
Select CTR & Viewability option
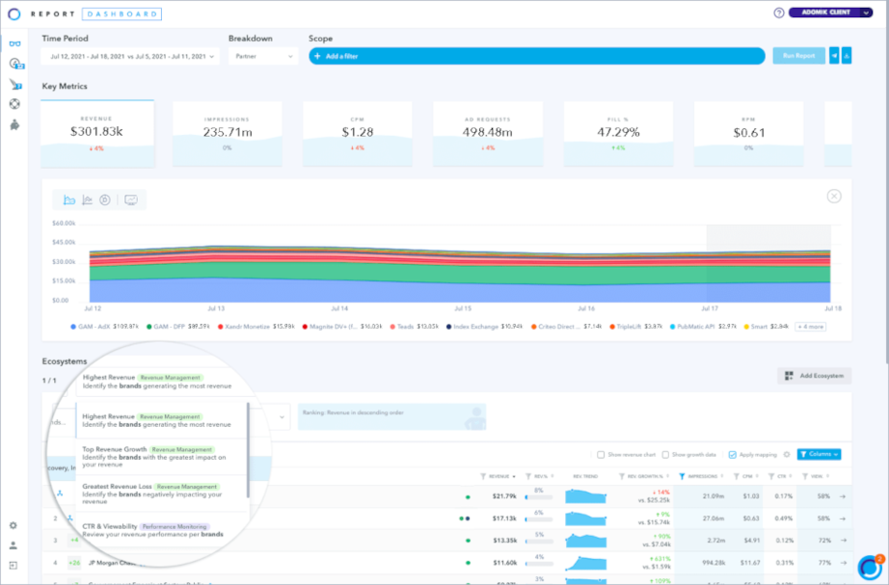162,531
